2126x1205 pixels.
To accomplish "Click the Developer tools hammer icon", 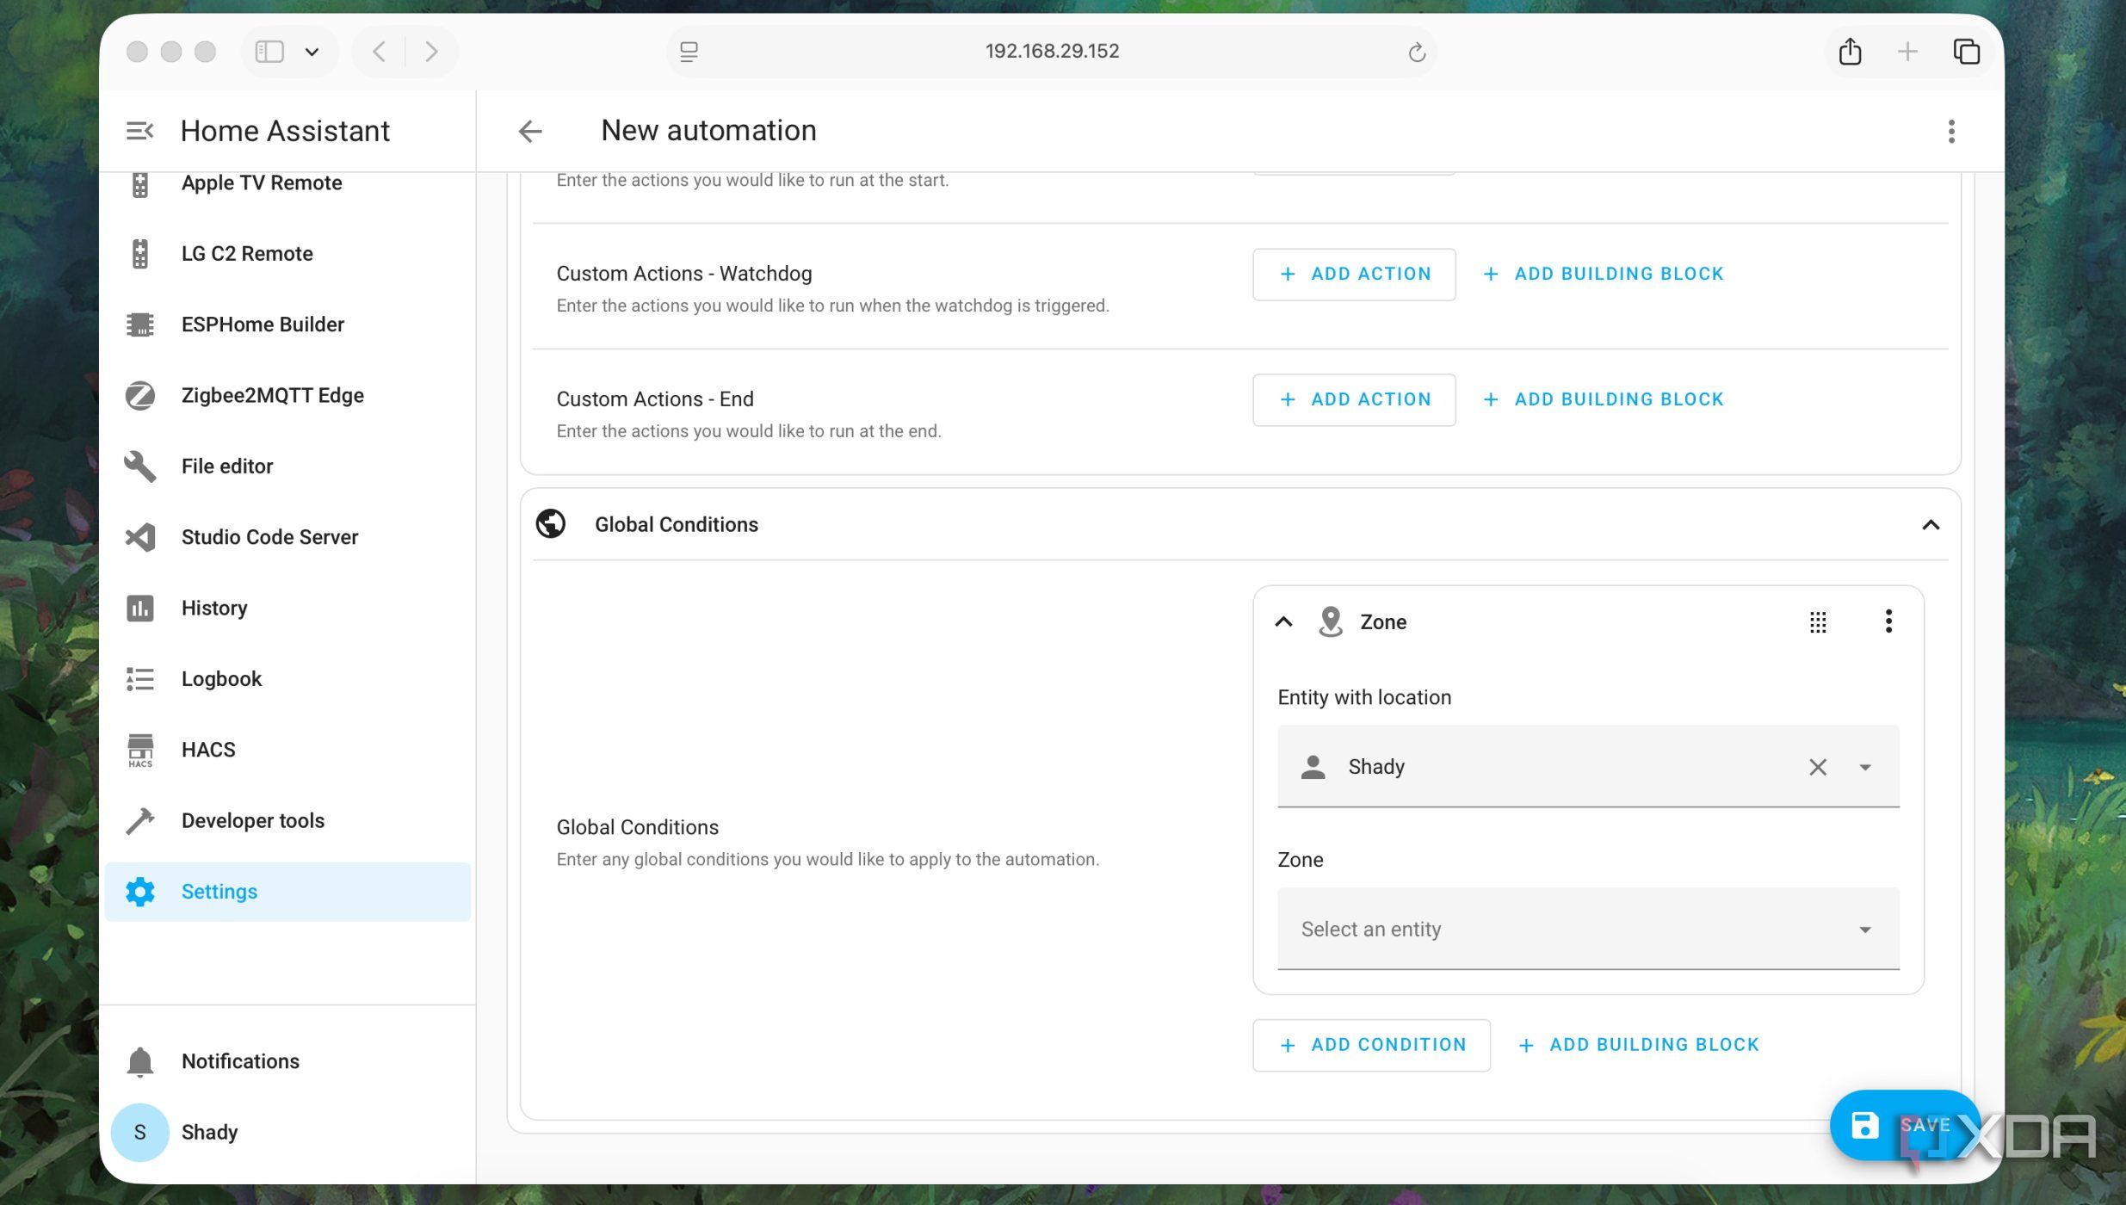I will (140, 820).
